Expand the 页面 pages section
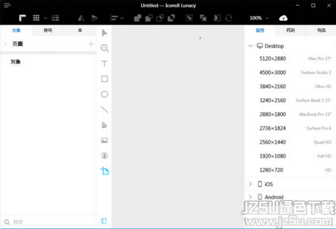This screenshot has height=229, width=336. [5, 44]
